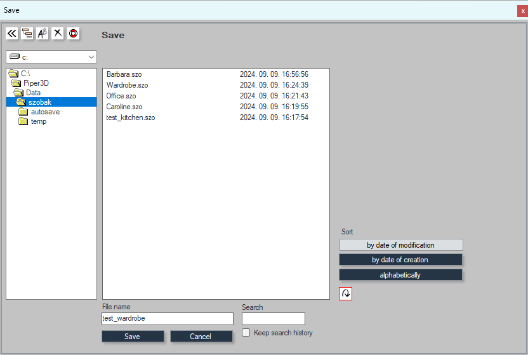This screenshot has width=528, height=355.
Task: Click the File name input field
Action: click(x=168, y=319)
